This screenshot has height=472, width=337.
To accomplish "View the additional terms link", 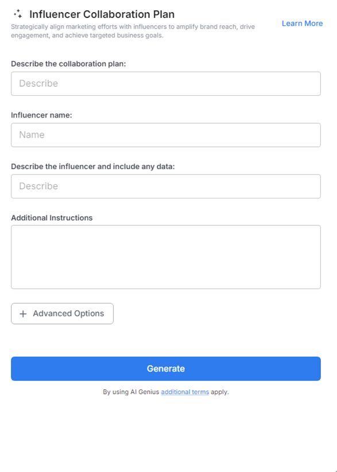I will click(184, 392).
